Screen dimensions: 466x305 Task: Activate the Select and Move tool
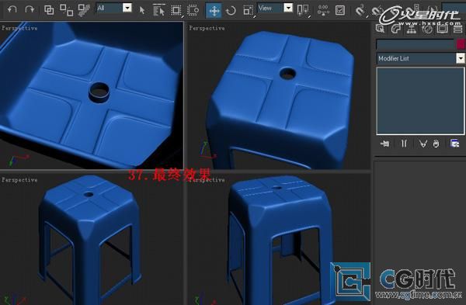pyautogui.click(x=214, y=11)
